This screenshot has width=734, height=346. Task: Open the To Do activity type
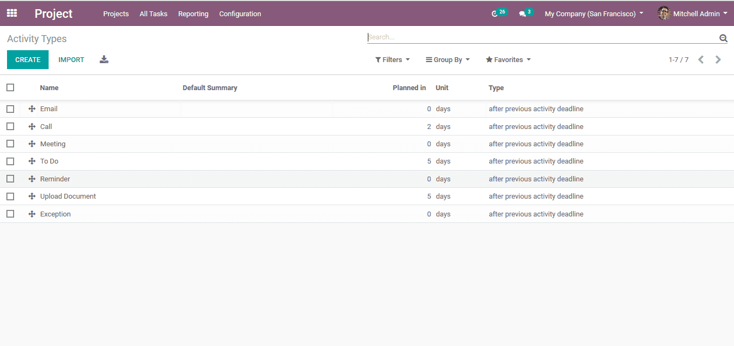click(x=49, y=161)
